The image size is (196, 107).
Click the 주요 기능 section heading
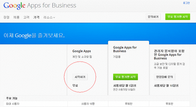12,98
